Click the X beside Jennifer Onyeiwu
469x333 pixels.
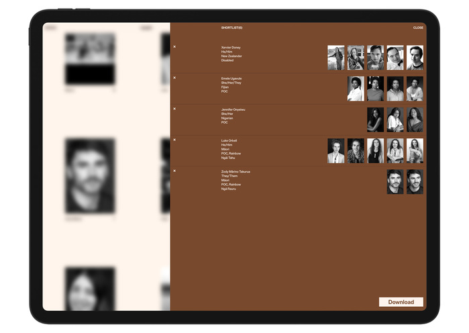pyautogui.click(x=174, y=109)
